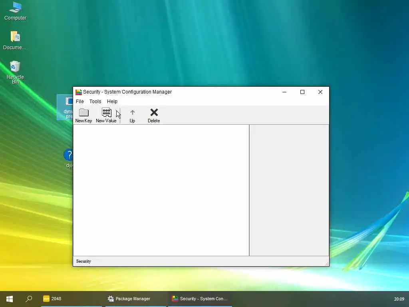Go Up one level in the toolbar
409x307 pixels.
pos(132,115)
